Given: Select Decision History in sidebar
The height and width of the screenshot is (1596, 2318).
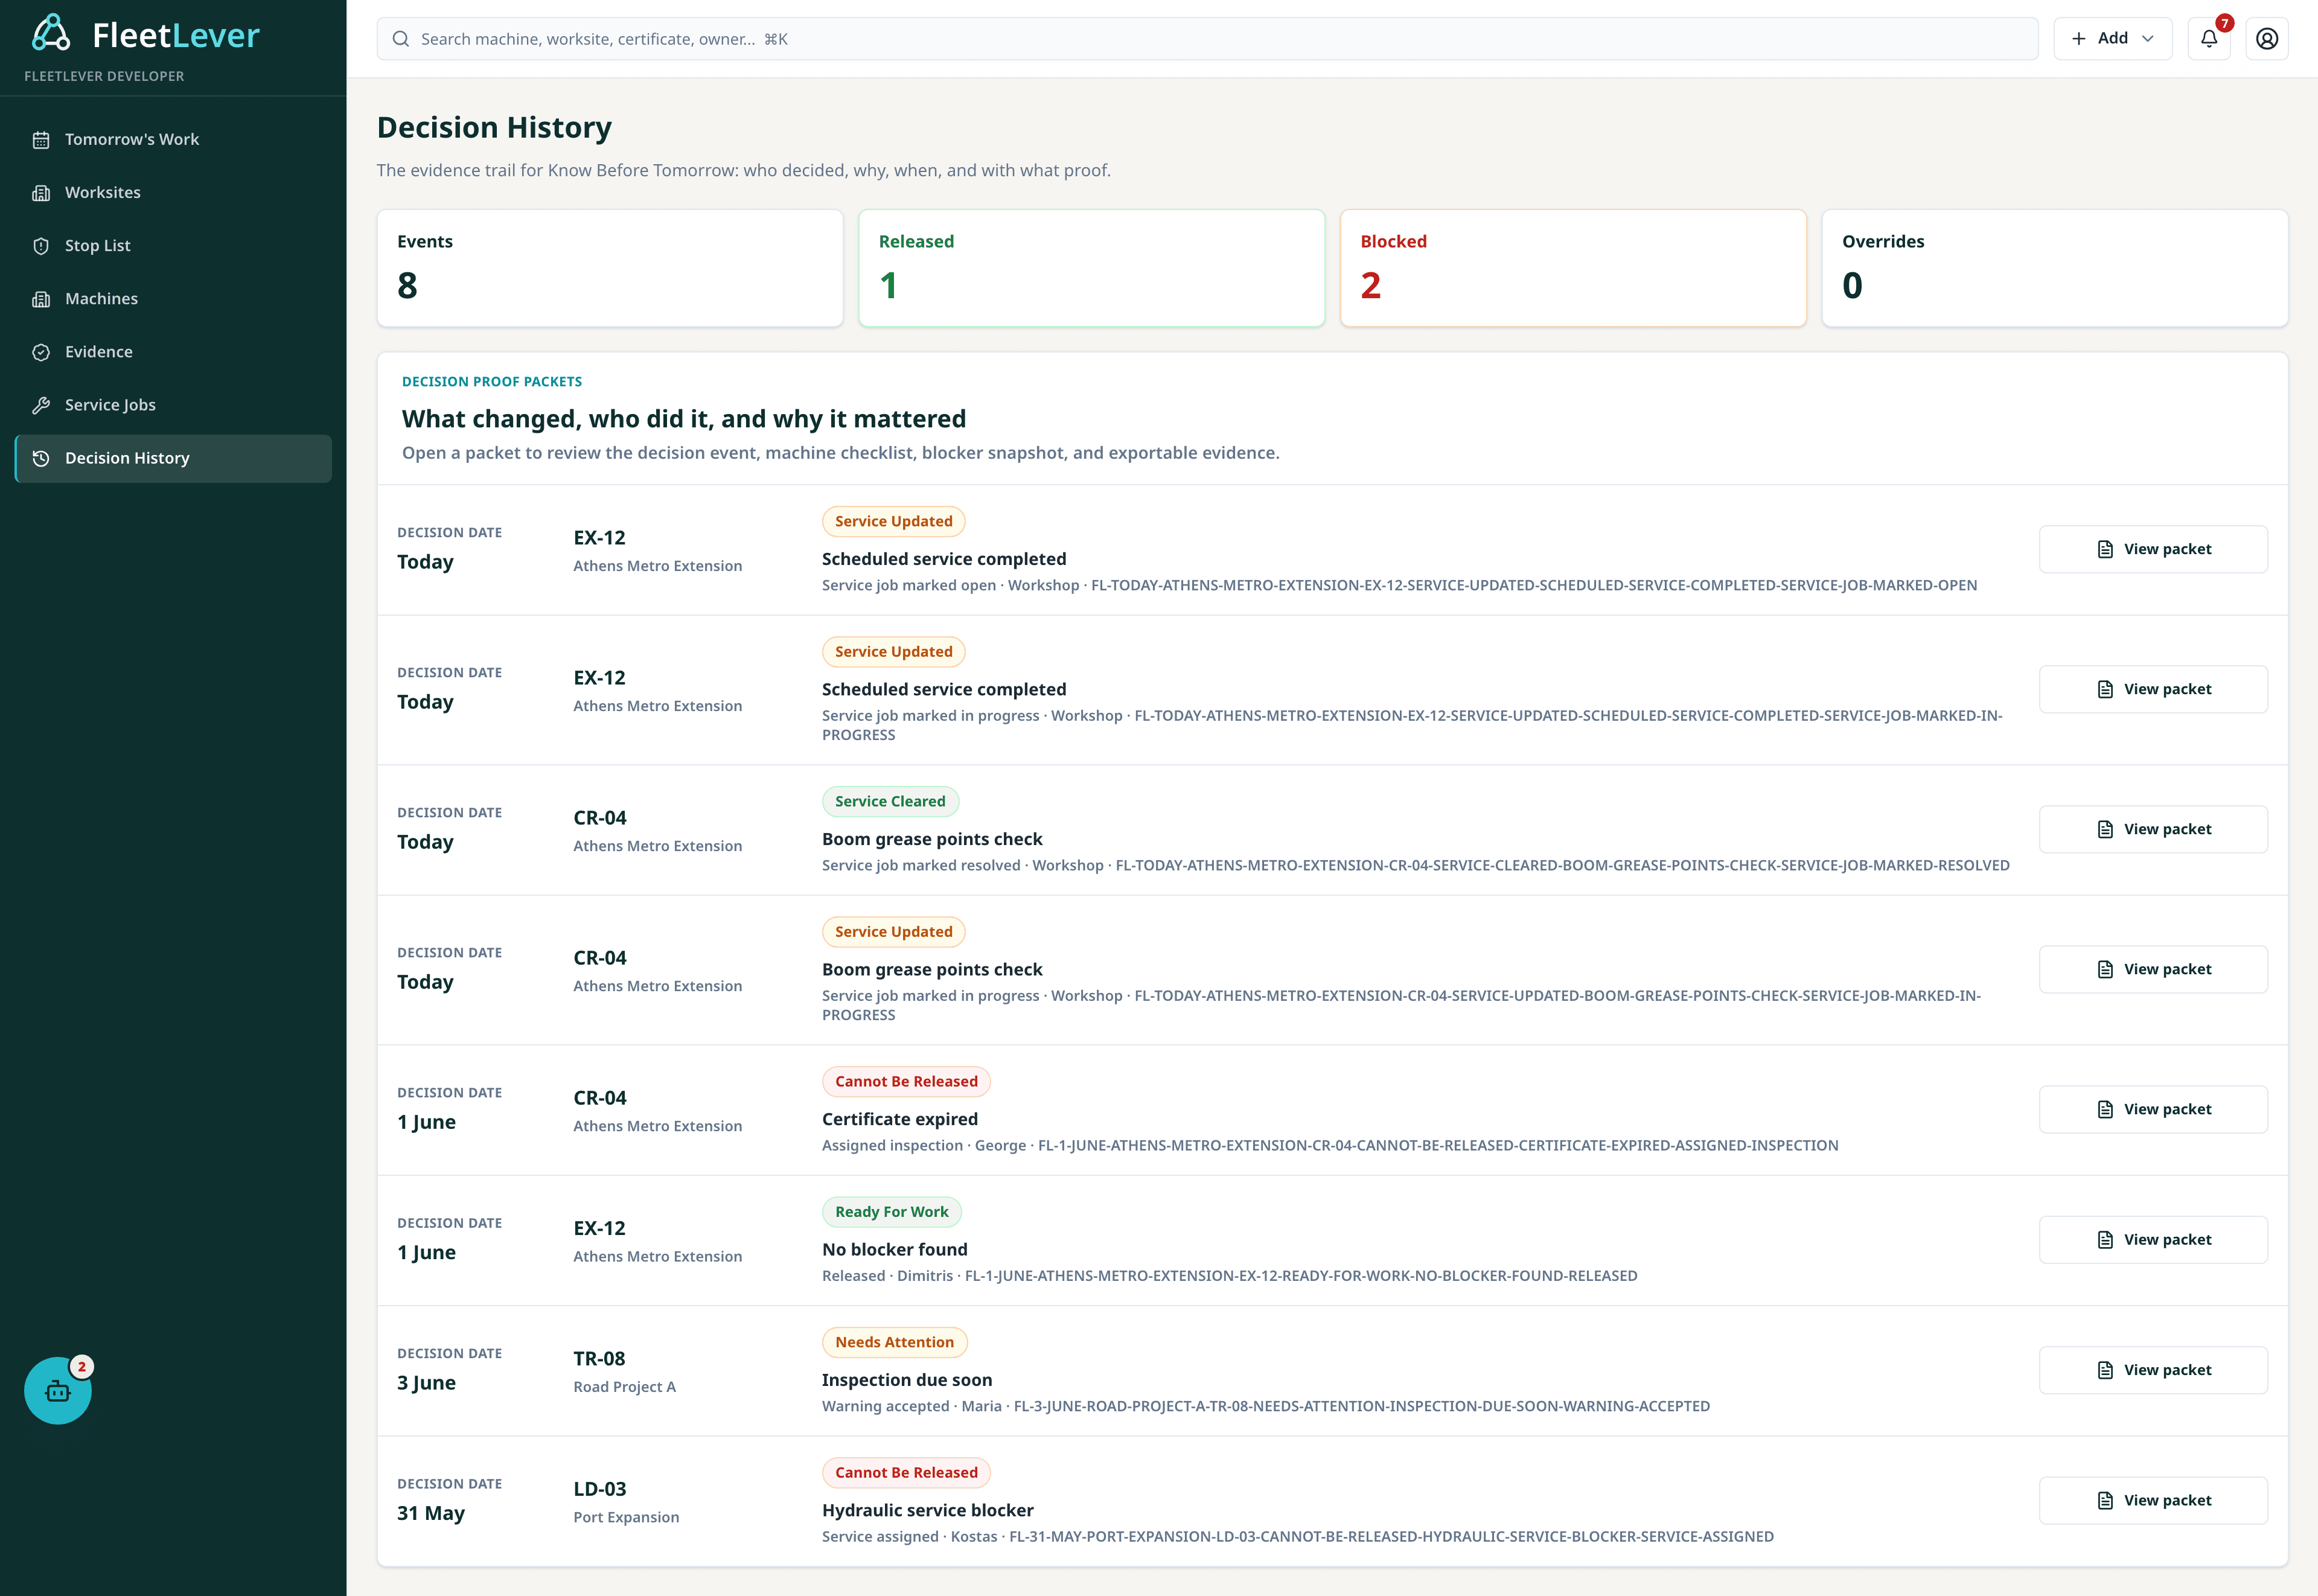Looking at the screenshot, I should point(173,458).
